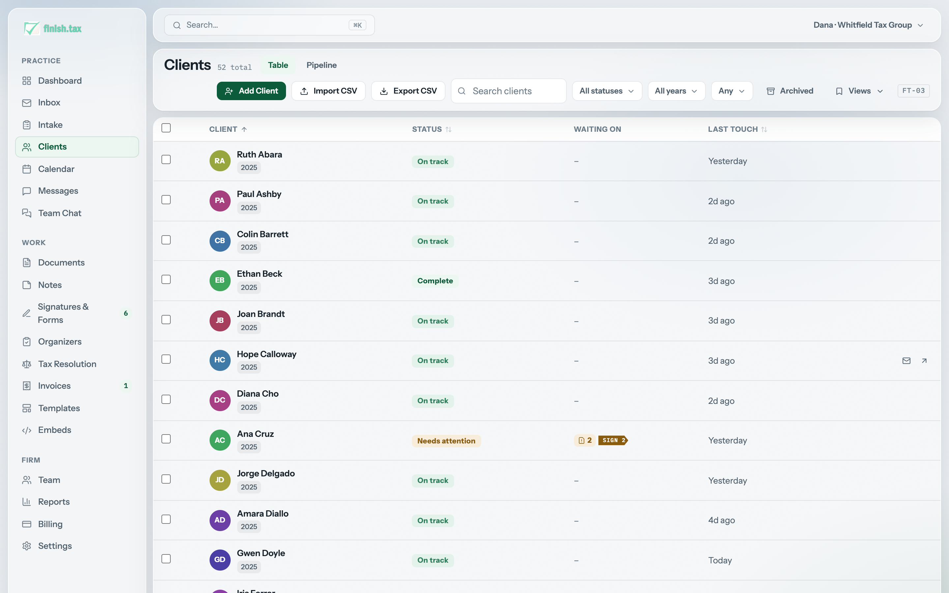This screenshot has height=593, width=949.
Task: Click the Add Client button
Action: [x=251, y=91]
